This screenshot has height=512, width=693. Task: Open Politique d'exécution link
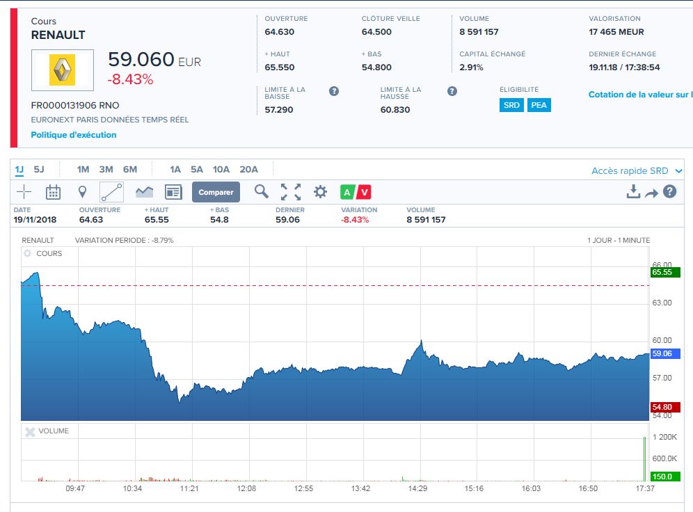[74, 135]
